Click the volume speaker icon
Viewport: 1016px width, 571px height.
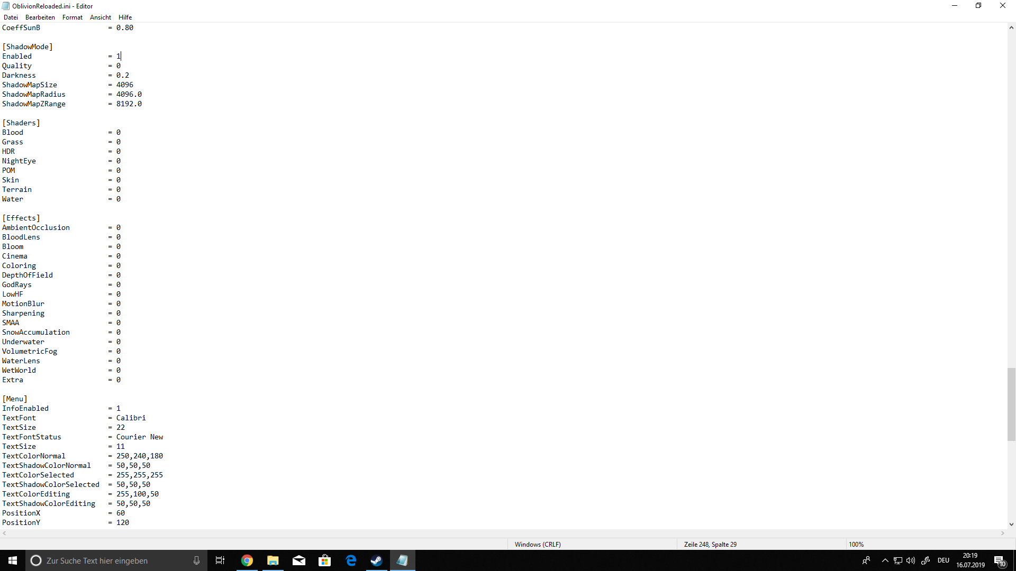[911, 560]
